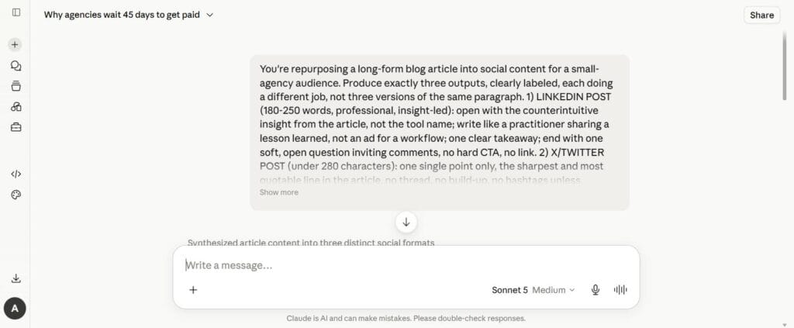Start voice mode with waveform icon
Viewport: 794px width, 328px height.
coord(620,290)
